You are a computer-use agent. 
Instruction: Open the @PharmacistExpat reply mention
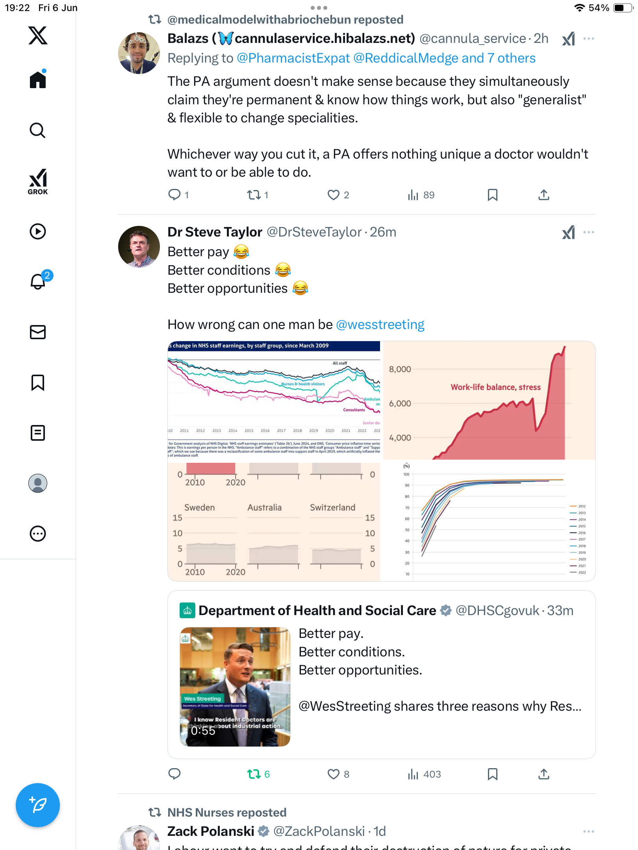293,58
